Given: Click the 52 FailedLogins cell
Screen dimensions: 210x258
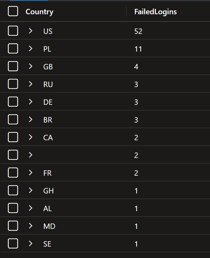Looking at the screenshot, I should [138, 31].
